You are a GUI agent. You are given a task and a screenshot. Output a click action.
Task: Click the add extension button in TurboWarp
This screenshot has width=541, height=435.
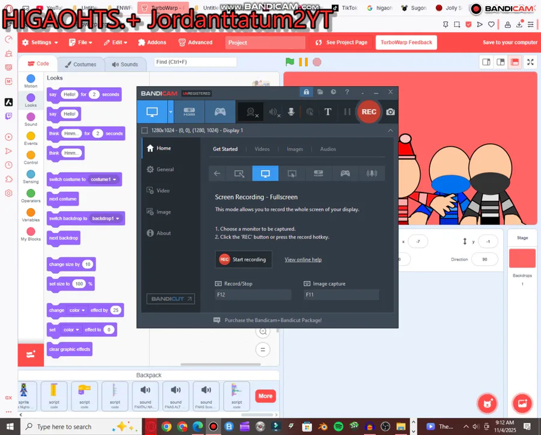pyautogui.click(x=31, y=354)
